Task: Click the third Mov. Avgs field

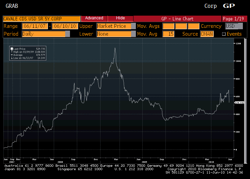Action: click(x=193, y=26)
